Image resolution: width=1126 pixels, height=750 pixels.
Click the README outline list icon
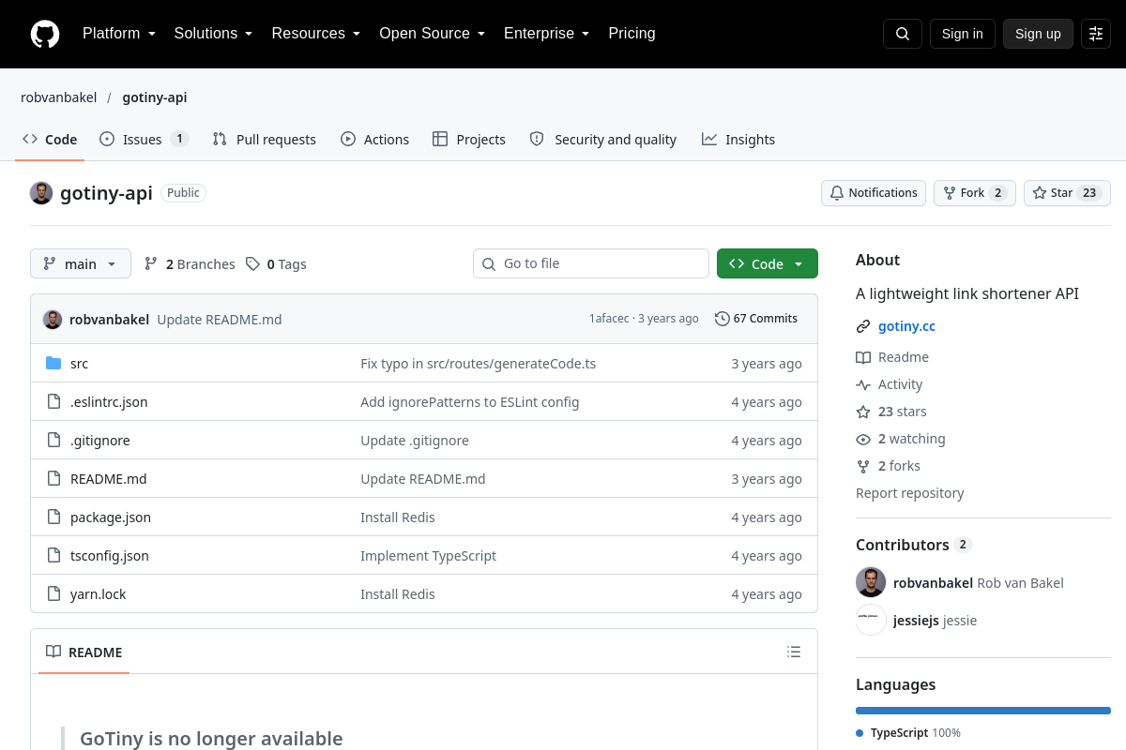[794, 652]
